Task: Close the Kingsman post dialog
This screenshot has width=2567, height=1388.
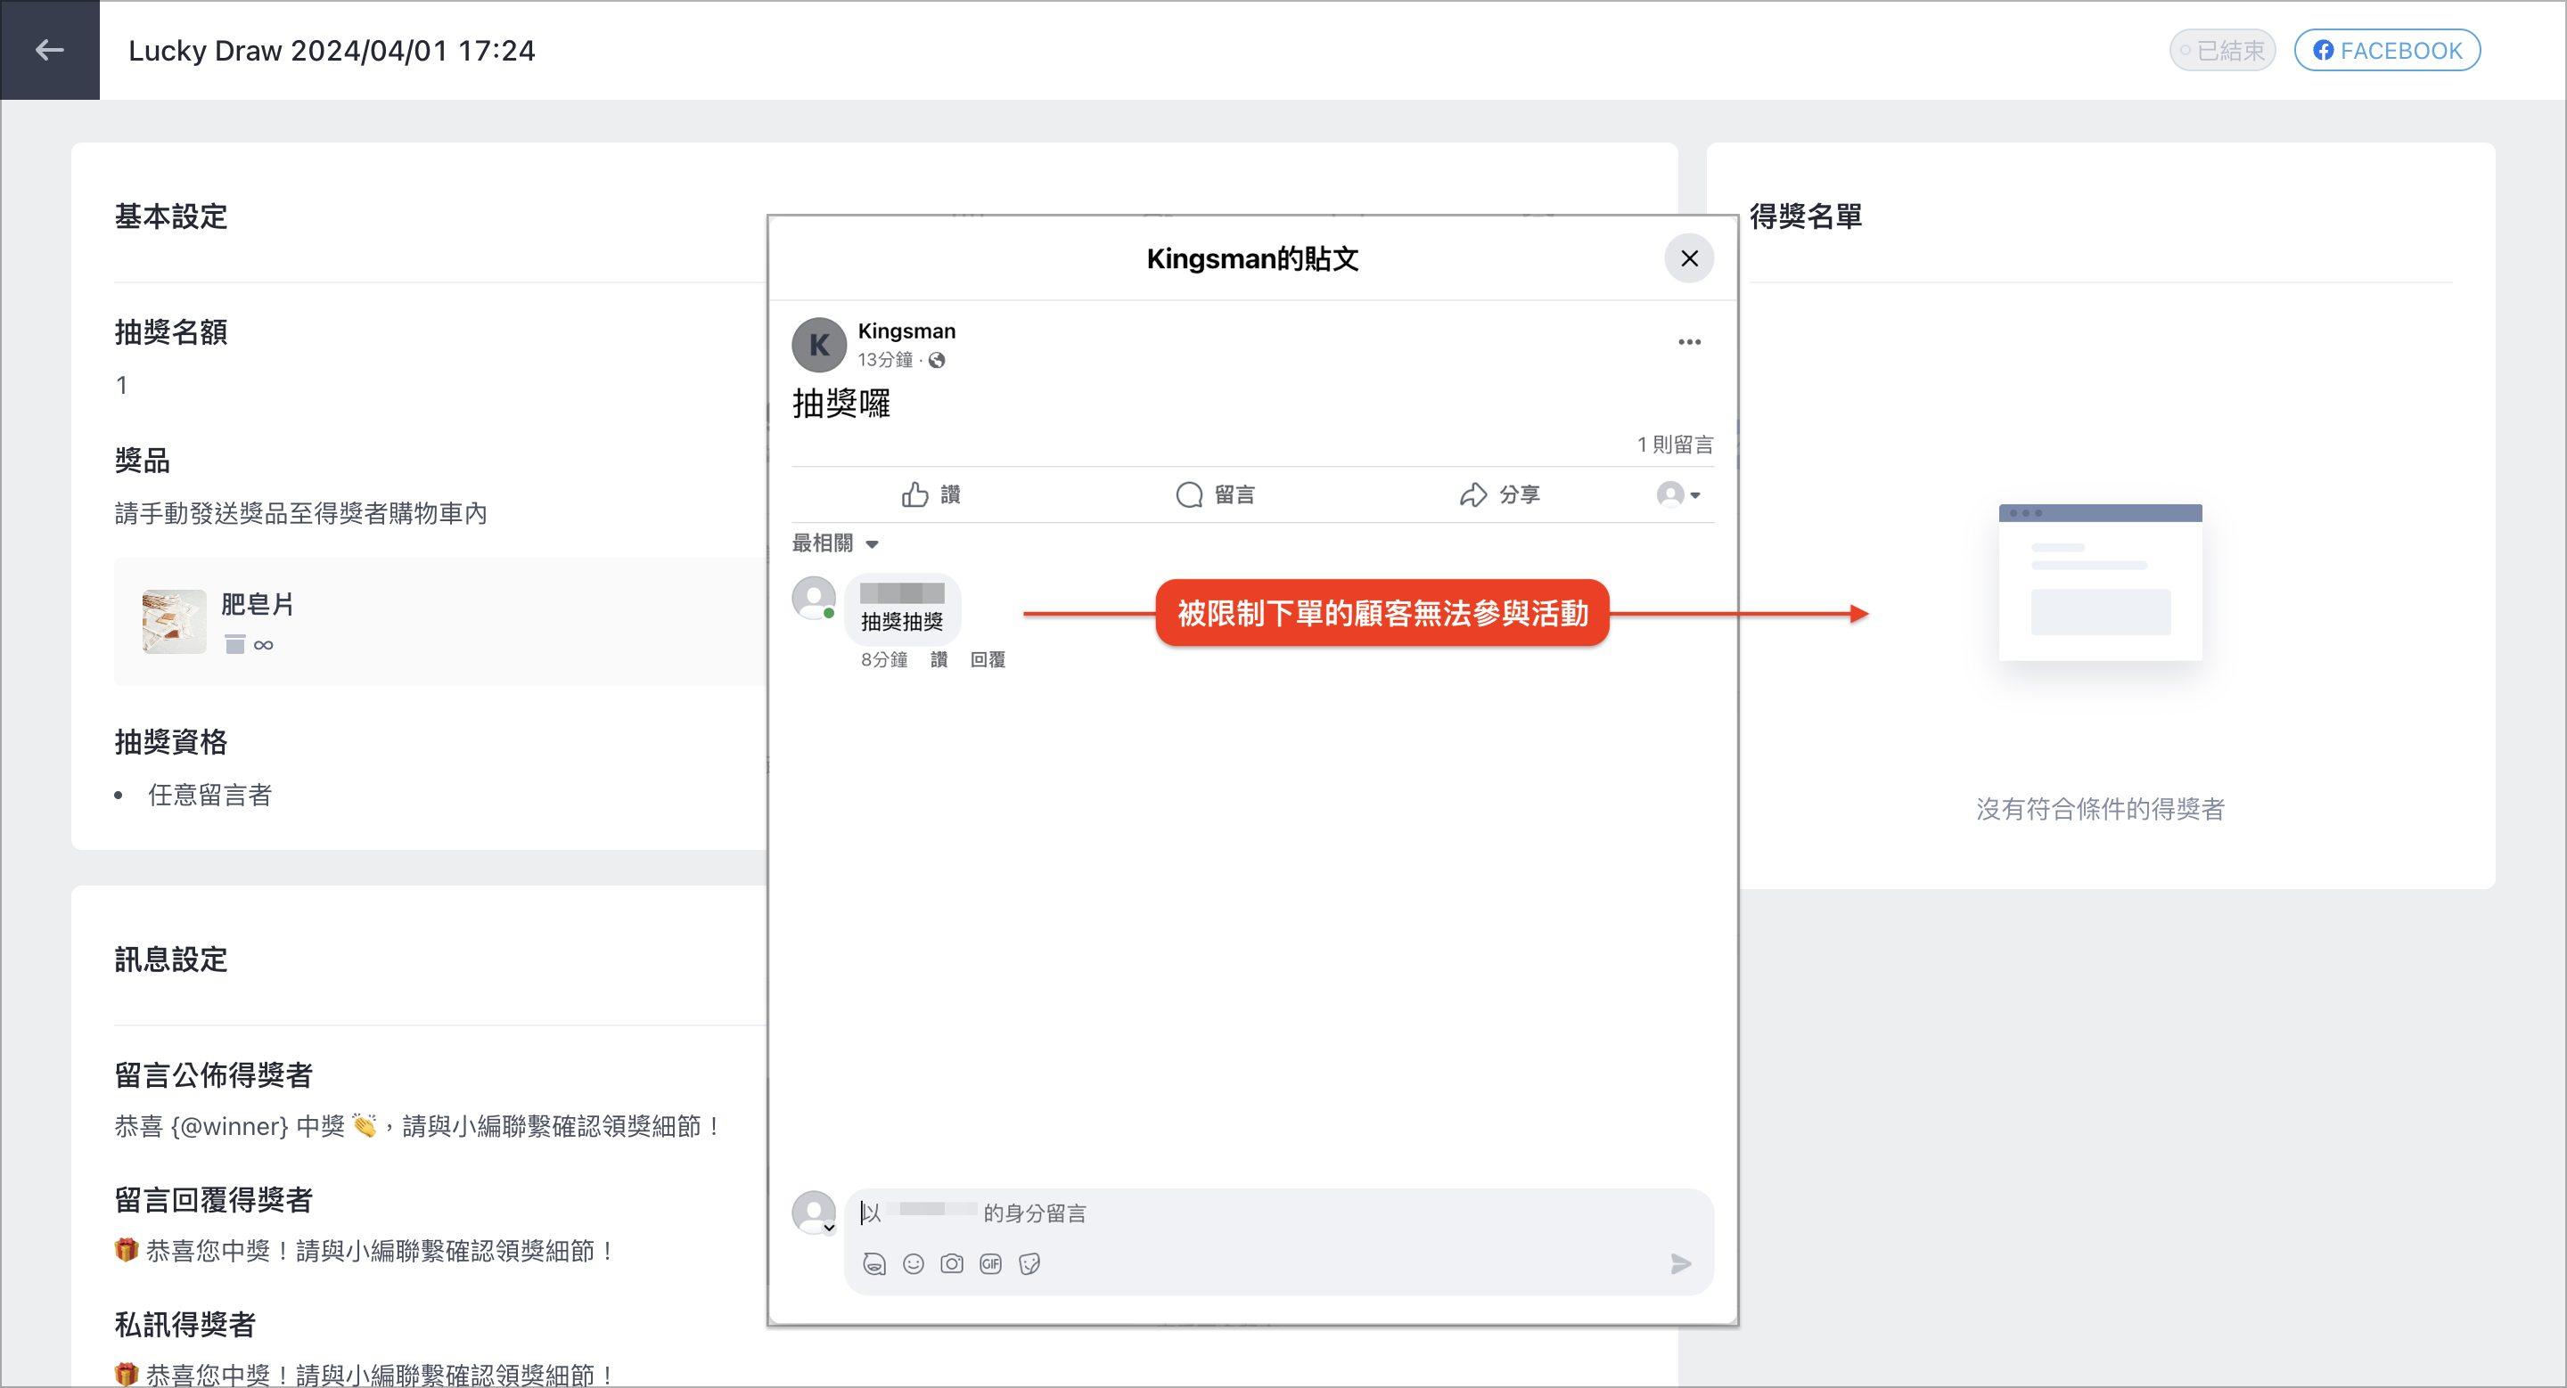Action: [1688, 257]
